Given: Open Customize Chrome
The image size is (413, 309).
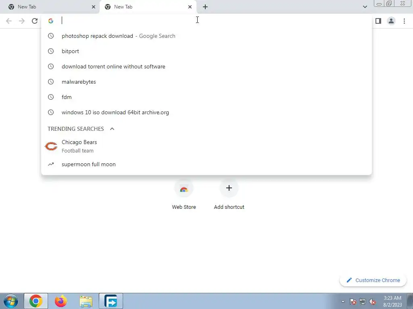Looking at the screenshot, I should (373, 280).
